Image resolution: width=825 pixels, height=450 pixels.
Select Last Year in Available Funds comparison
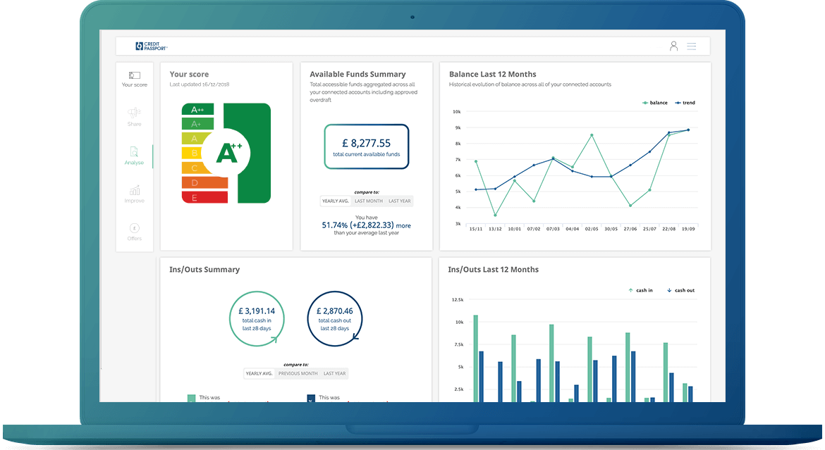pyautogui.click(x=400, y=201)
